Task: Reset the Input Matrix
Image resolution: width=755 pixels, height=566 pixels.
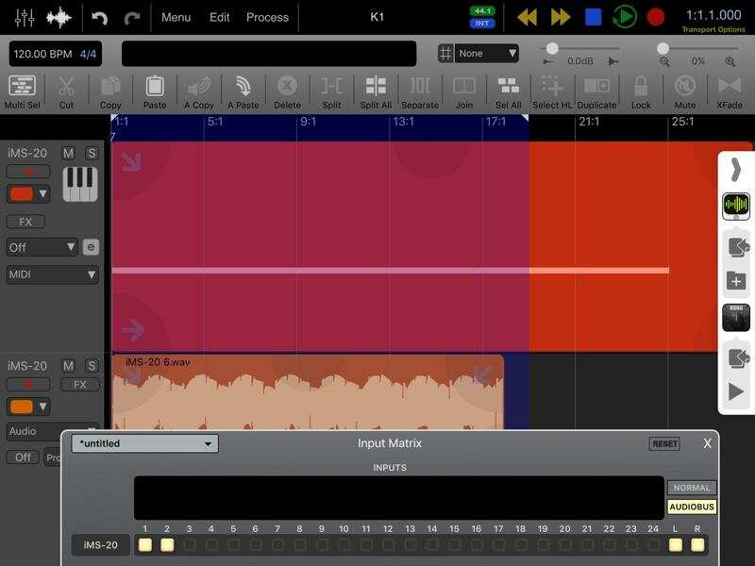Action: point(664,443)
